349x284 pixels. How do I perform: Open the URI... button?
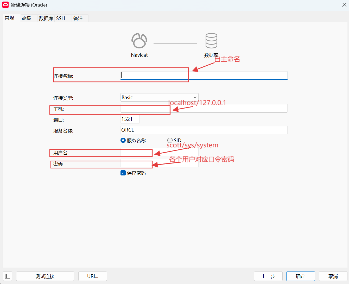[93, 276]
